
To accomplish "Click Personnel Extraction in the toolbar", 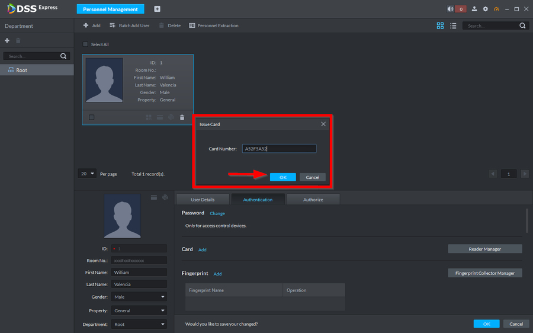I will (x=214, y=26).
